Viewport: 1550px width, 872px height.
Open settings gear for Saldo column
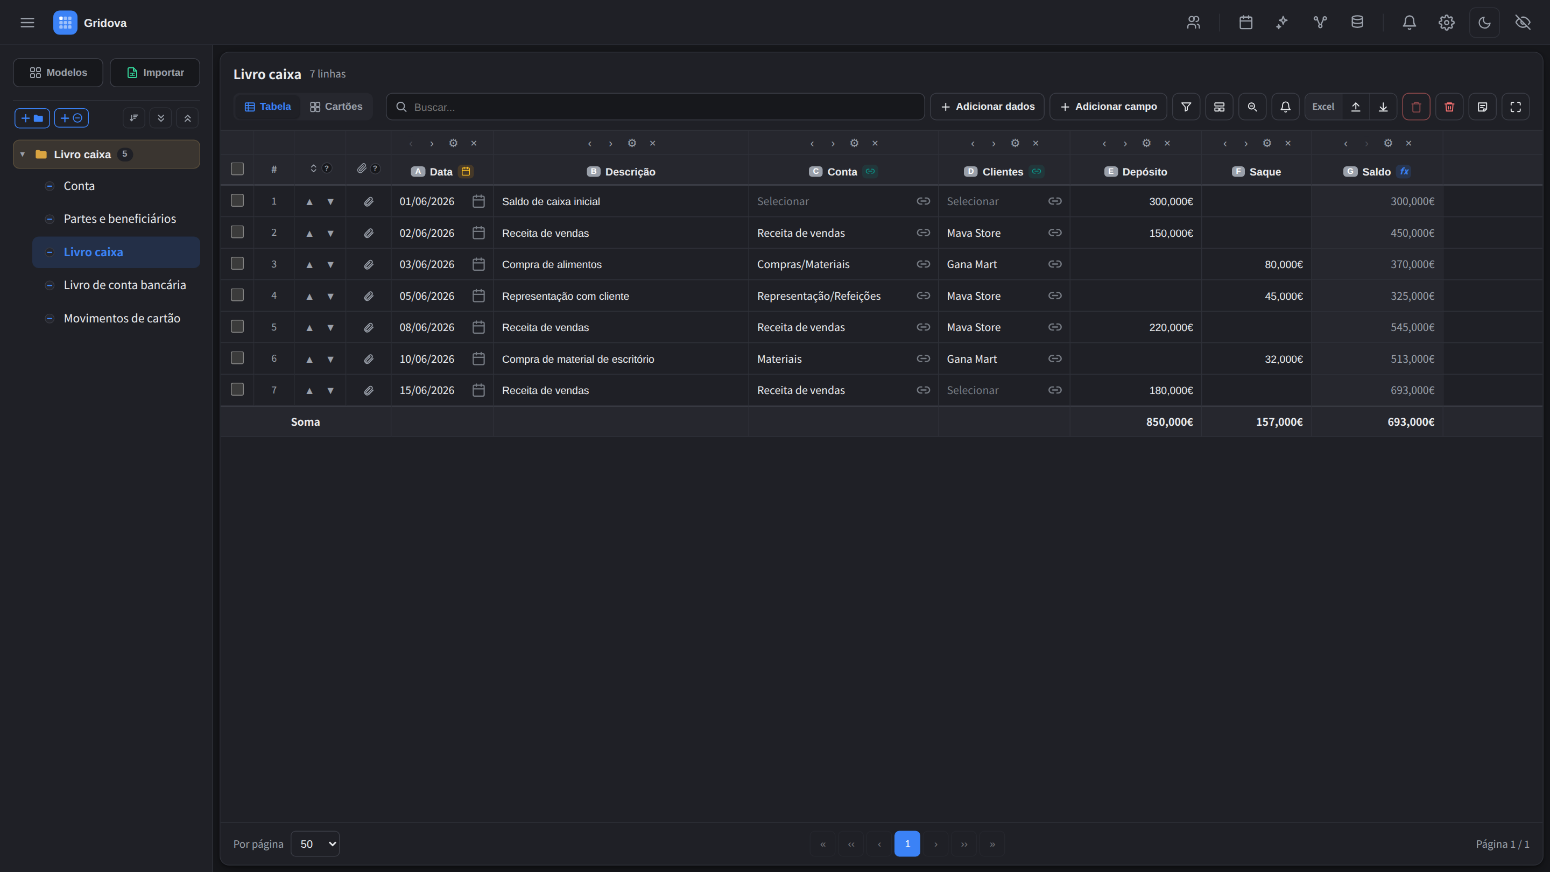coord(1387,143)
